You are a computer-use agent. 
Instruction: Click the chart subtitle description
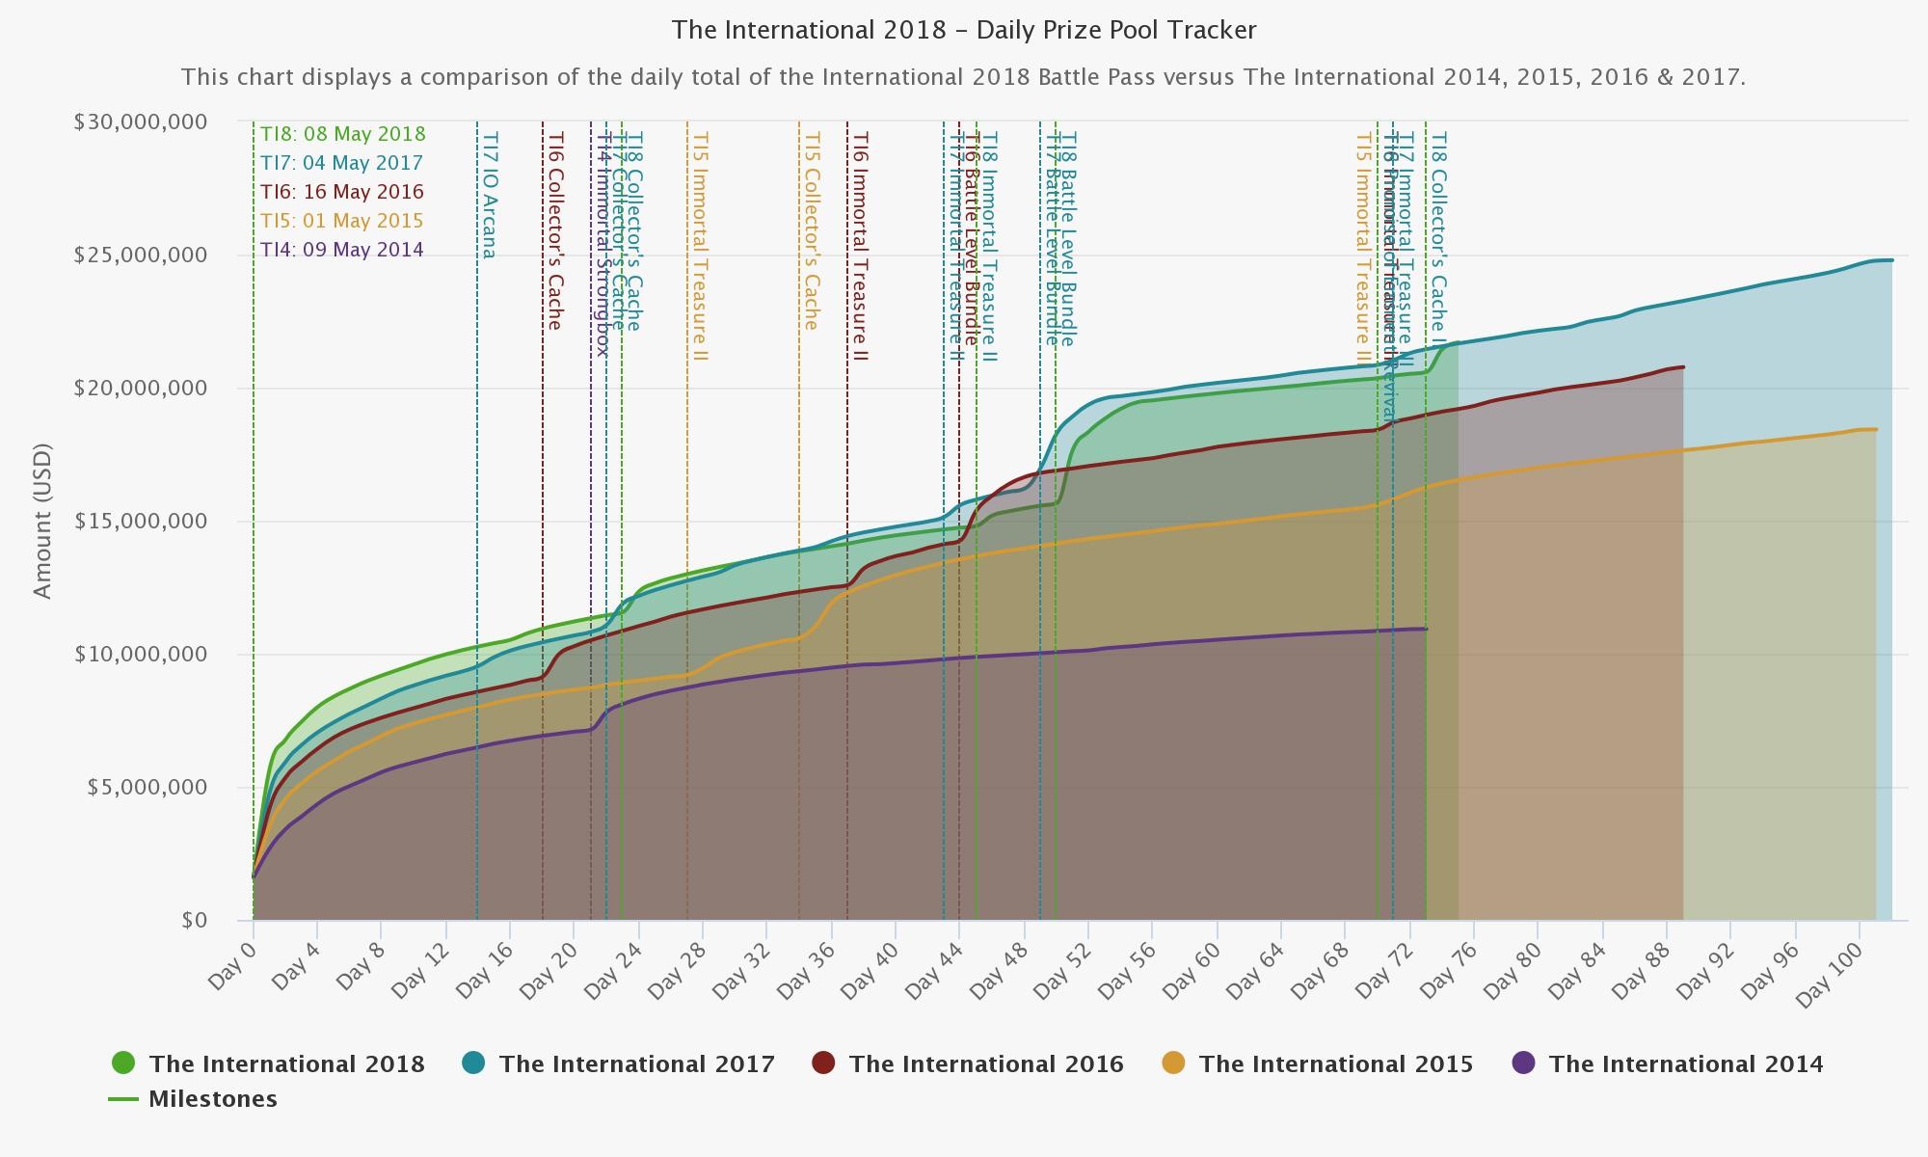[x=964, y=77]
